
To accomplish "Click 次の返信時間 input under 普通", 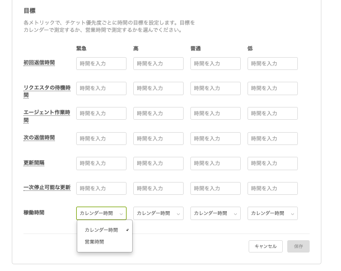I will coord(216,138).
